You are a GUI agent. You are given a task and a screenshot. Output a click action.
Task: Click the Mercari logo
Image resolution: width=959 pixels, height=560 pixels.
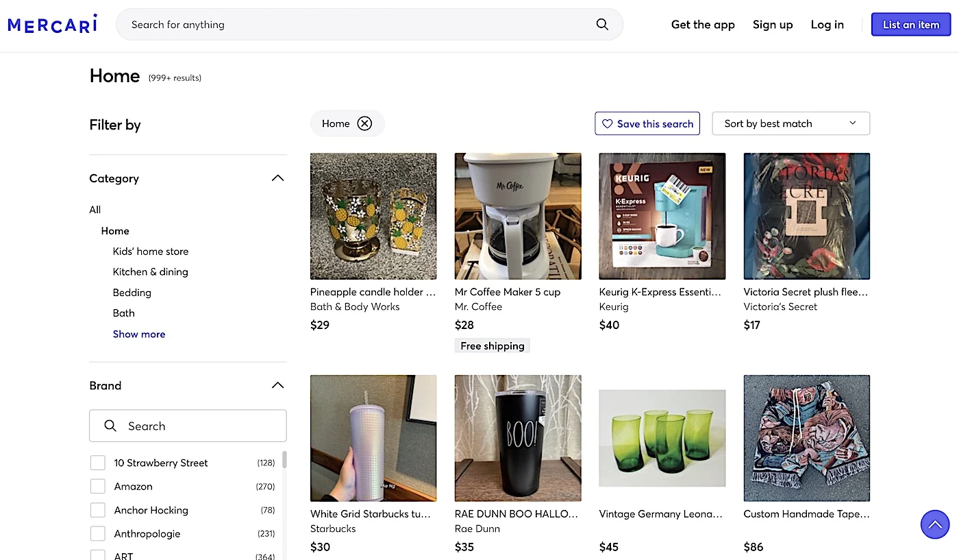pyautogui.click(x=53, y=24)
